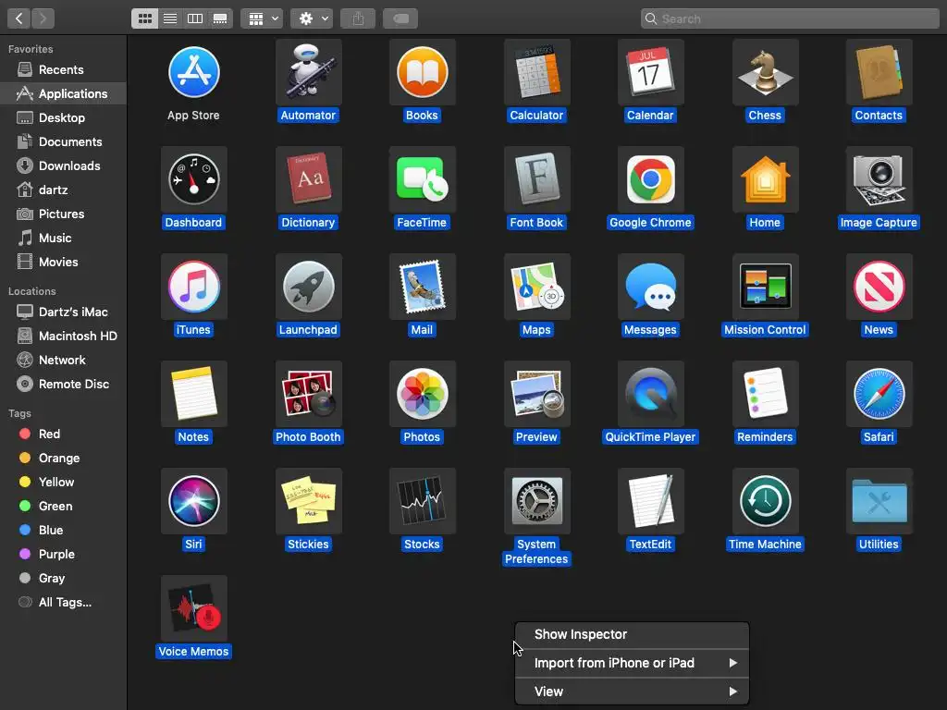The image size is (947, 710).
Task: Open the Utilities folder icon
Action: tap(879, 501)
